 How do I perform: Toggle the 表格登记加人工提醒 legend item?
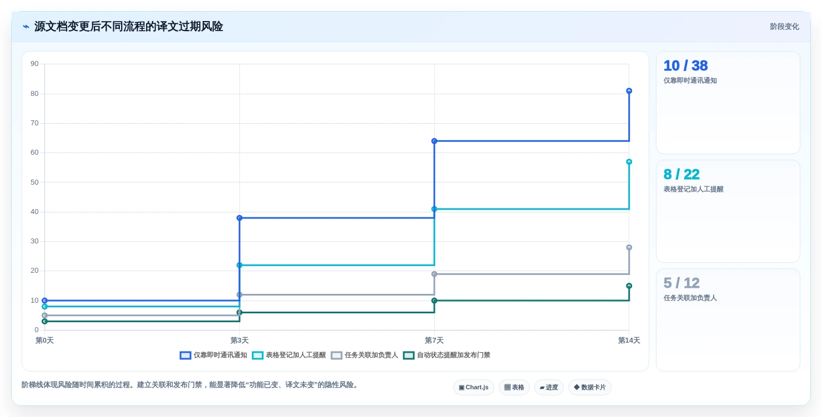click(x=289, y=355)
